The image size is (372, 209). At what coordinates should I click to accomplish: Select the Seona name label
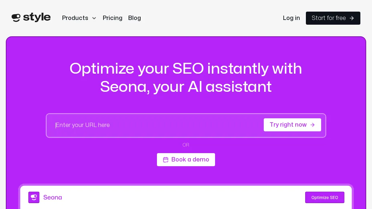pyautogui.click(x=53, y=197)
